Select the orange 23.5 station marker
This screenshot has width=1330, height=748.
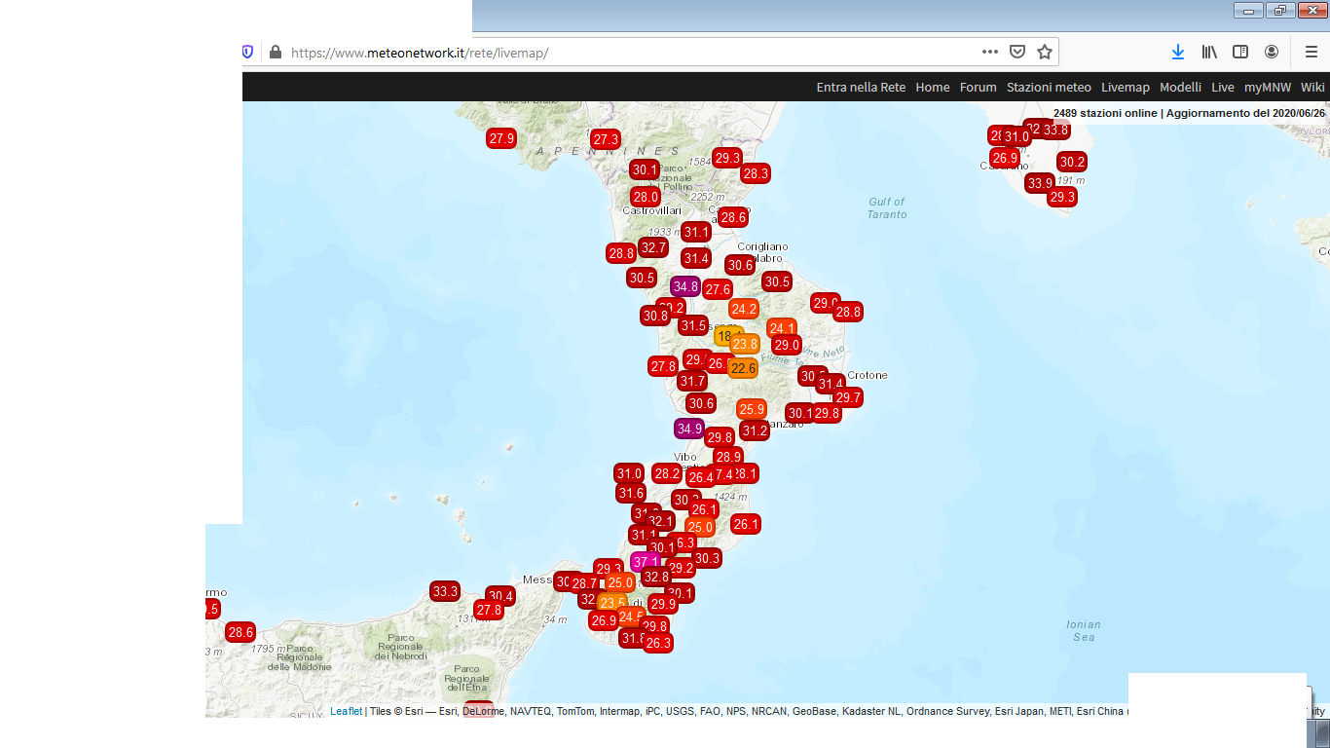pos(612,603)
